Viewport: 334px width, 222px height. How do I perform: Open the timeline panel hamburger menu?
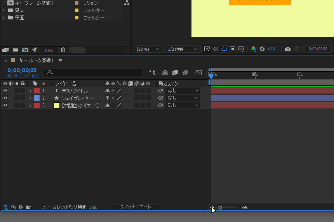[x=60, y=61]
